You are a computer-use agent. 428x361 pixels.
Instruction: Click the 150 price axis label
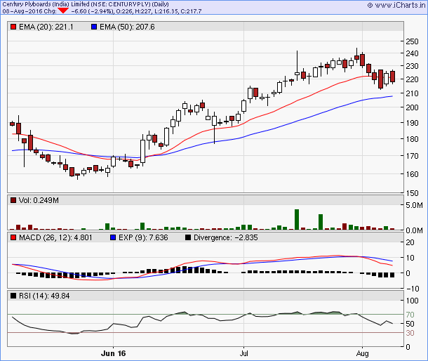412,193
